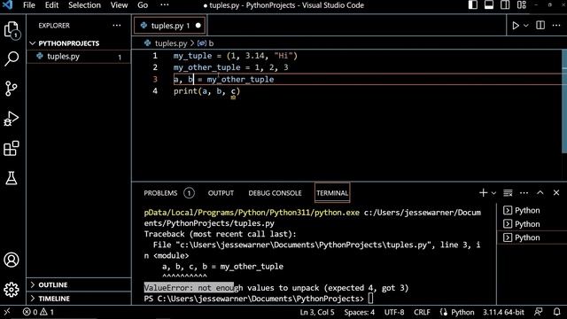Open Run and Debug view icon
567x319 pixels.
(x=12, y=118)
